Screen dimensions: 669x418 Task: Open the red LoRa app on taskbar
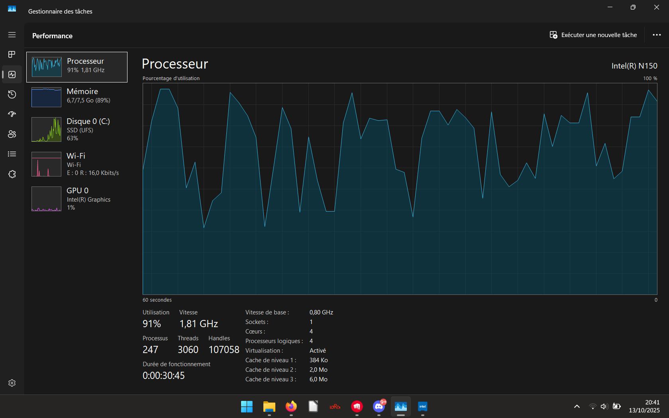tap(335, 406)
